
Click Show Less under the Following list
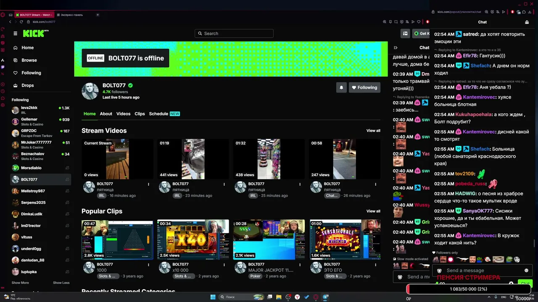[x=61, y=283]
